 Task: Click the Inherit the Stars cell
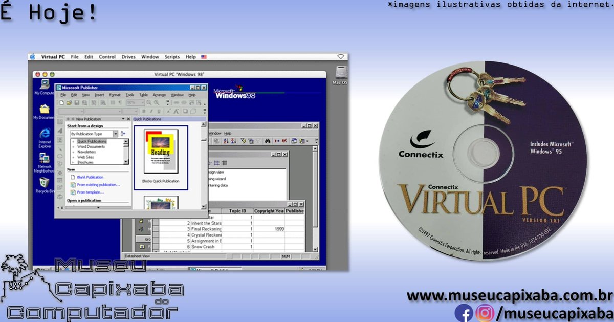point(206,223)
